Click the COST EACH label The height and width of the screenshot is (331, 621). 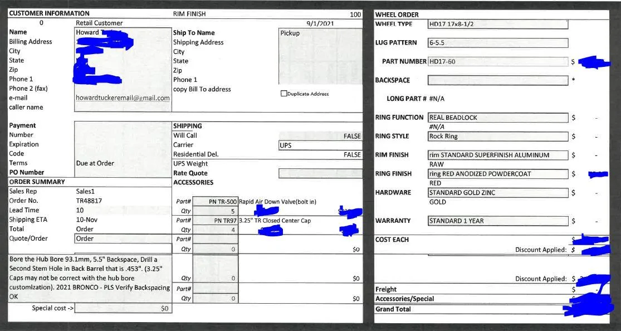point(392,240)
